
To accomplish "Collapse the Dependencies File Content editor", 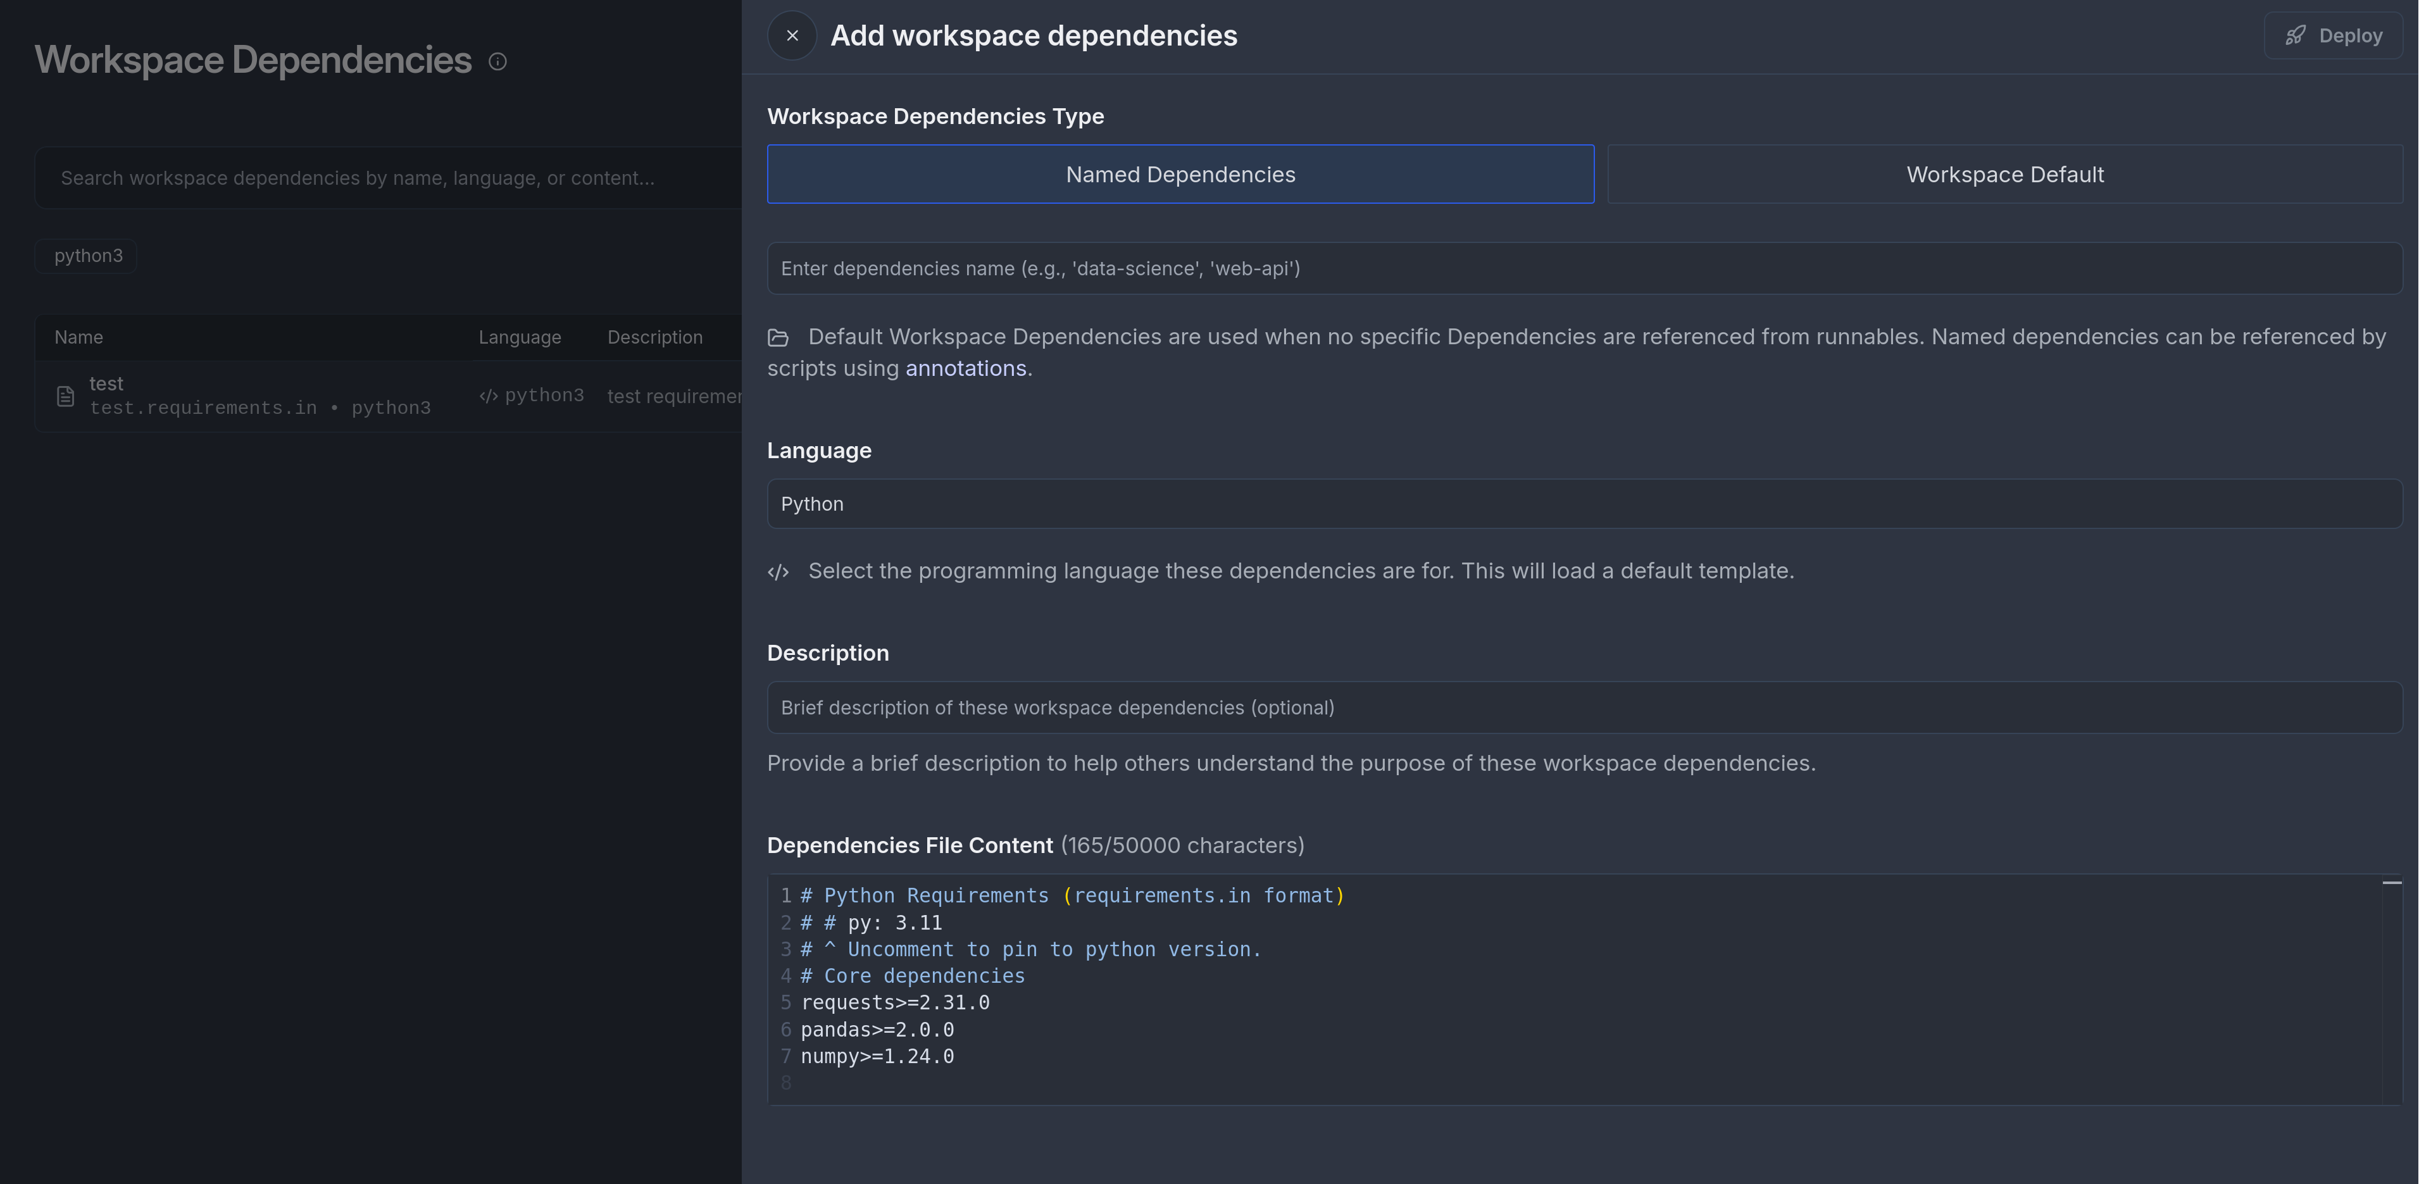I will pyautogui.click(x=2391, y=883).
